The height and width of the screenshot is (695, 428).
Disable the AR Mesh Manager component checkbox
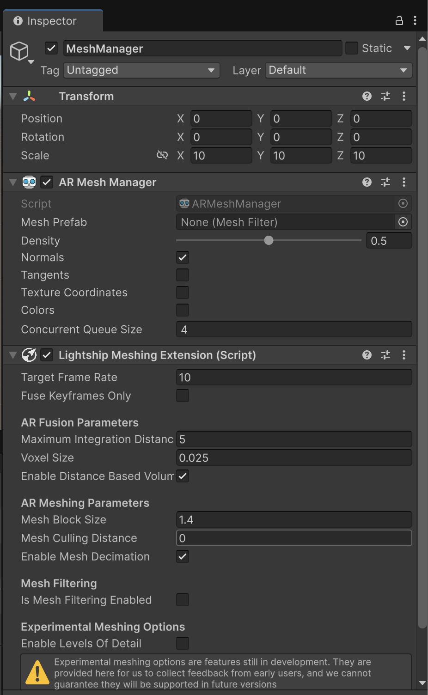click(46, 182)
